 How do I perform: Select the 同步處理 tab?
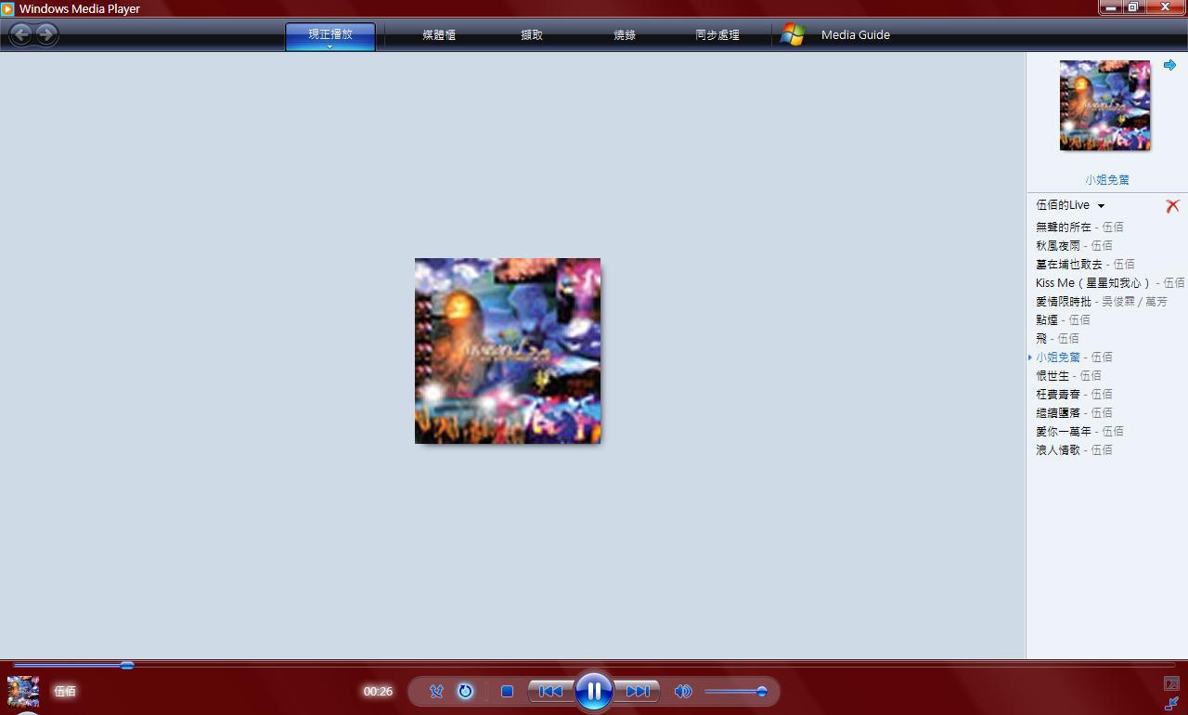717,35
